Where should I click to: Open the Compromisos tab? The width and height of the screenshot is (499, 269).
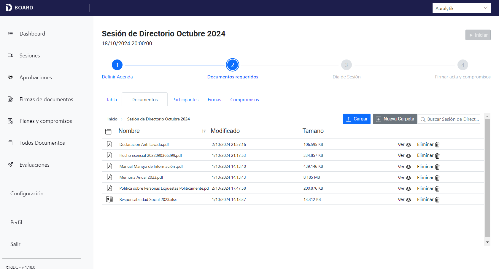coord(244,100)
